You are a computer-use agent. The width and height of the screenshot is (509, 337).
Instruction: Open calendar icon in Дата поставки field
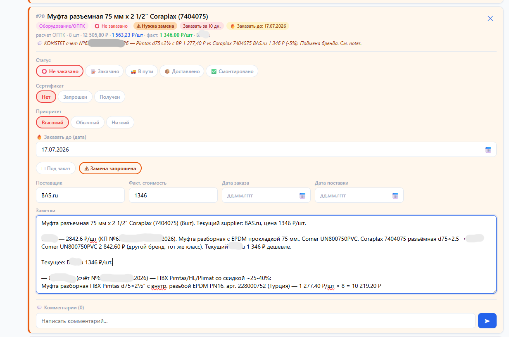(x=395, y=196)
